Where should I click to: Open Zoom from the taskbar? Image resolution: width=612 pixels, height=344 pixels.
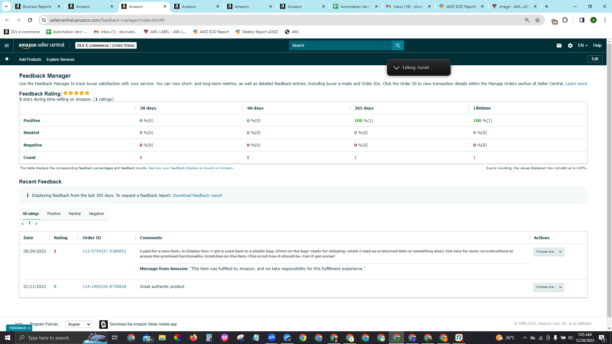(272, 338)
